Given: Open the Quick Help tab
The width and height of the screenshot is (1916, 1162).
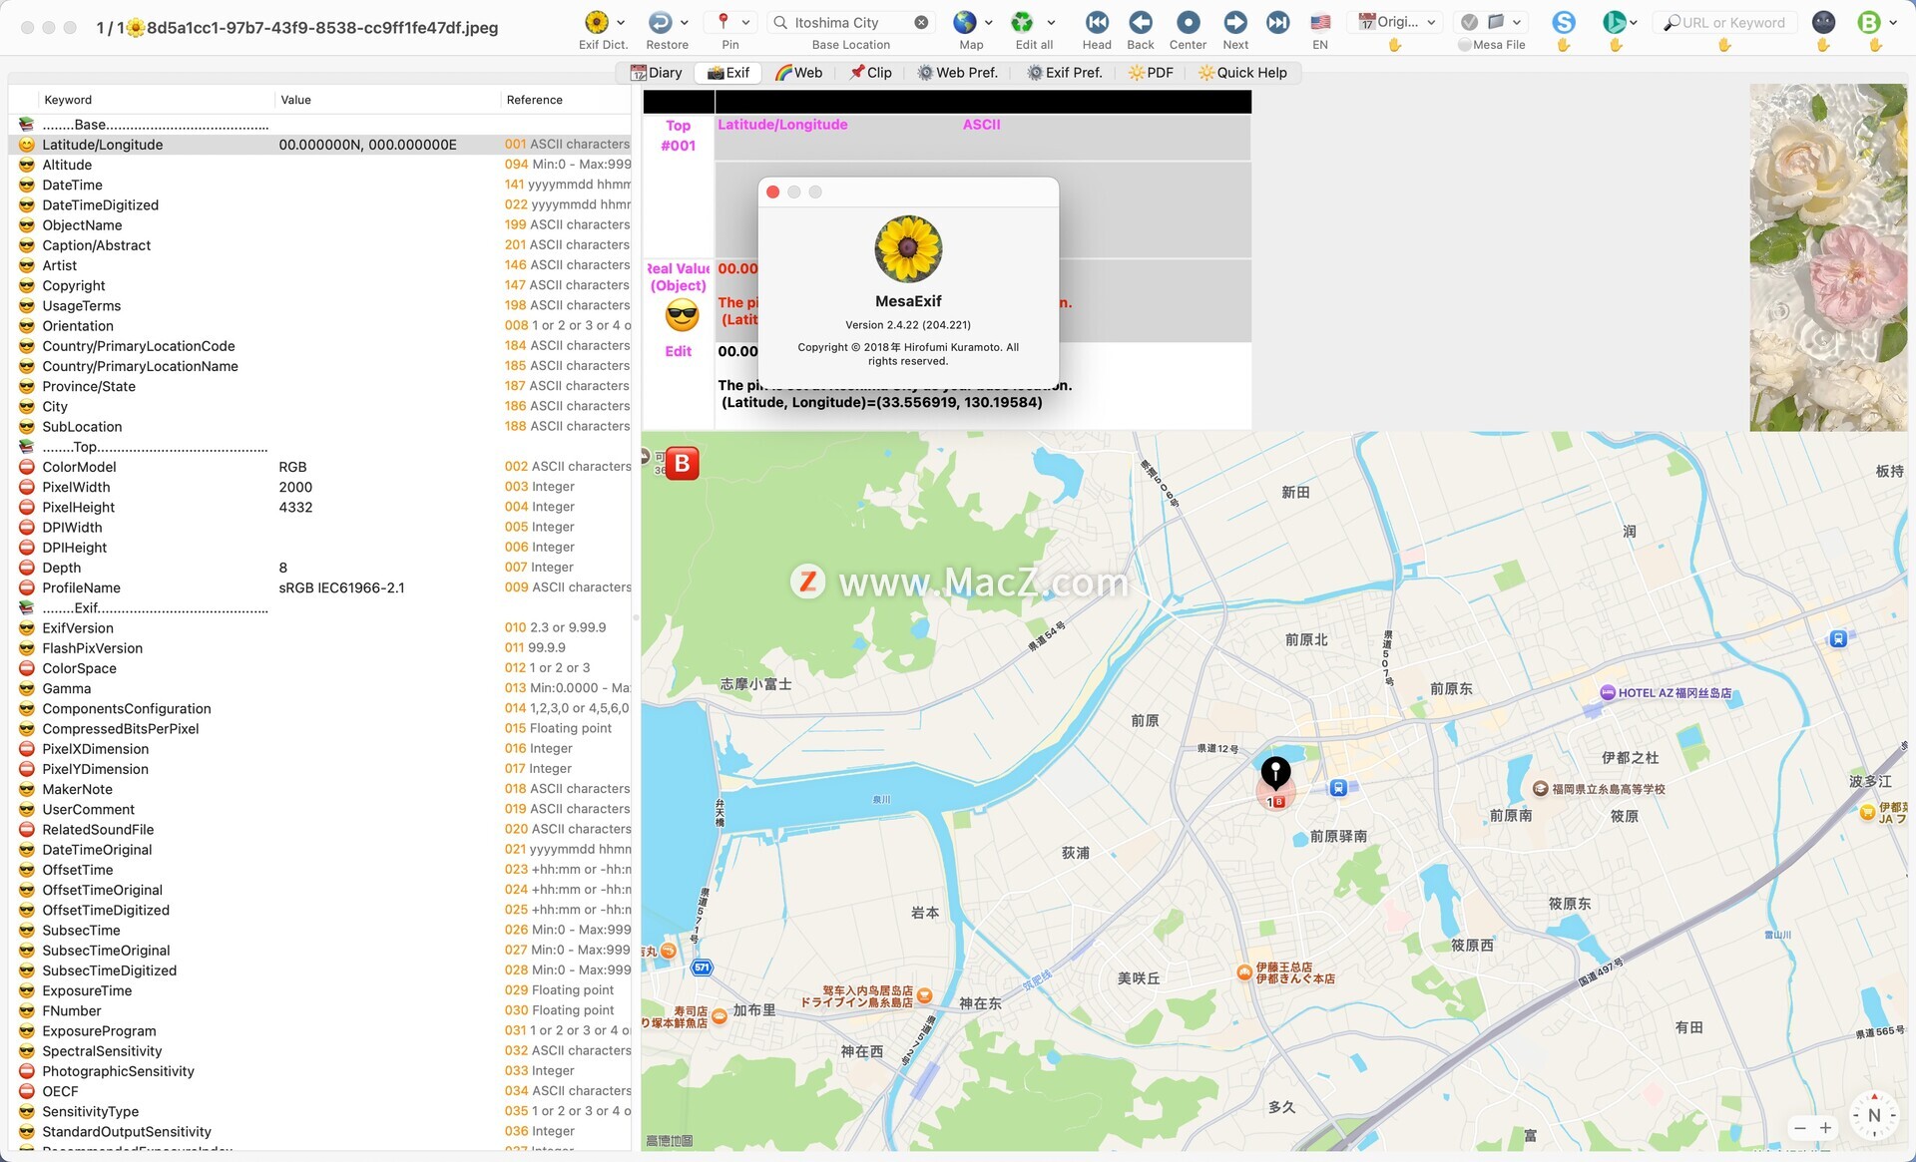Looking at the screenshot, I should coord(1242,73).
